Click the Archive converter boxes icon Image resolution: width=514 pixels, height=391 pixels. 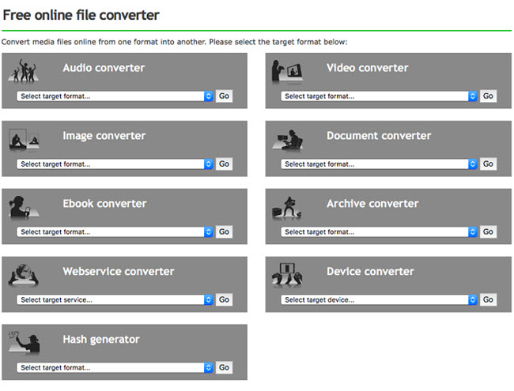(287, 208)
